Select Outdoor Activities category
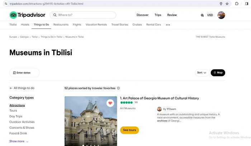251x146 pixels. [22, 122]
